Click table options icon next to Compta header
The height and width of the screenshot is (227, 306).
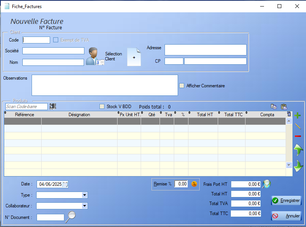tap(289, 114)
